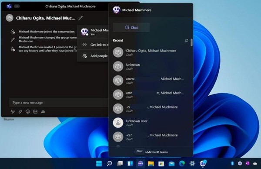Open the recent chat starting with atomi
The height and width of the screenshot is (169, 261).
[151, 81]
